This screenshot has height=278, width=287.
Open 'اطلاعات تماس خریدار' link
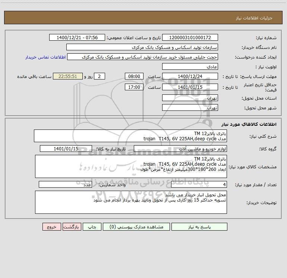click(x=45, y=57)
